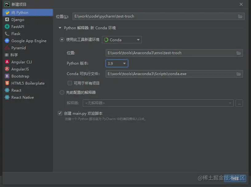Open the interpreter 无解释器 dropdown
Screen dimensions: 251x187
click(x=158, y=103)
